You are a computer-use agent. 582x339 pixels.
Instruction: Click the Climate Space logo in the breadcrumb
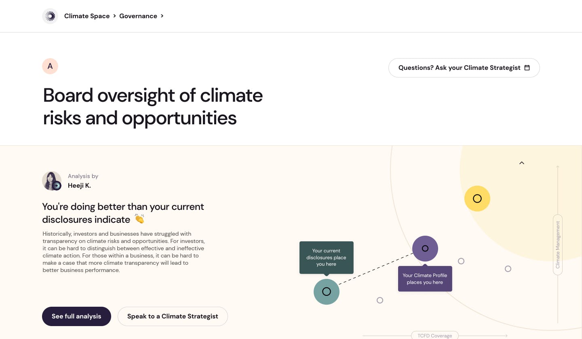point(50,16)
